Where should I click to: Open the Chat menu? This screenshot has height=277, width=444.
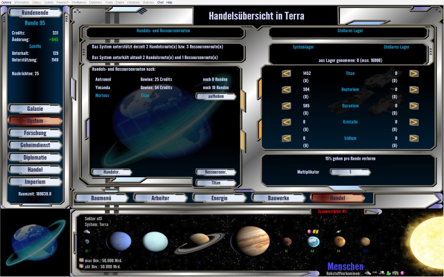click(160, 2)
